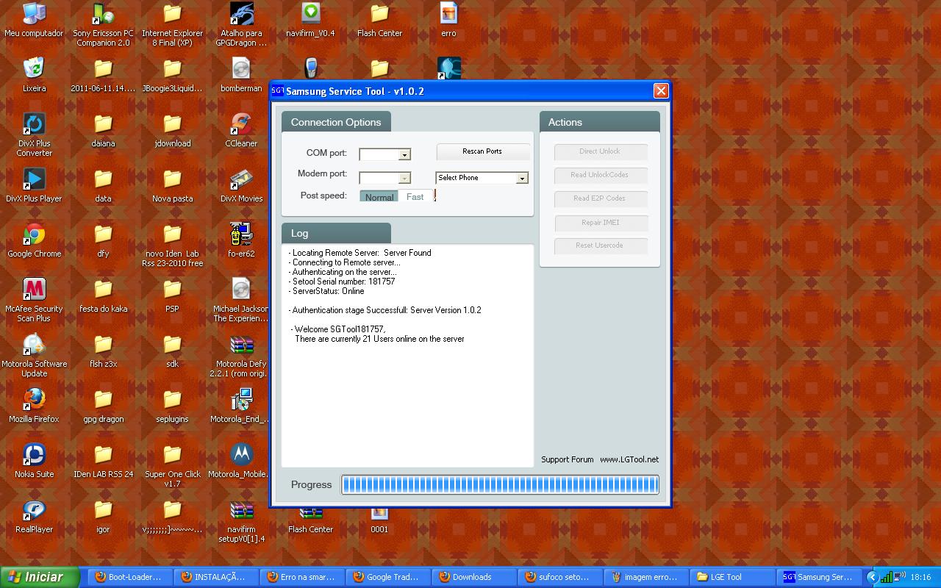
Task: Open McAfee Security Scan Plus icon
Action: [x=34, y=300]
